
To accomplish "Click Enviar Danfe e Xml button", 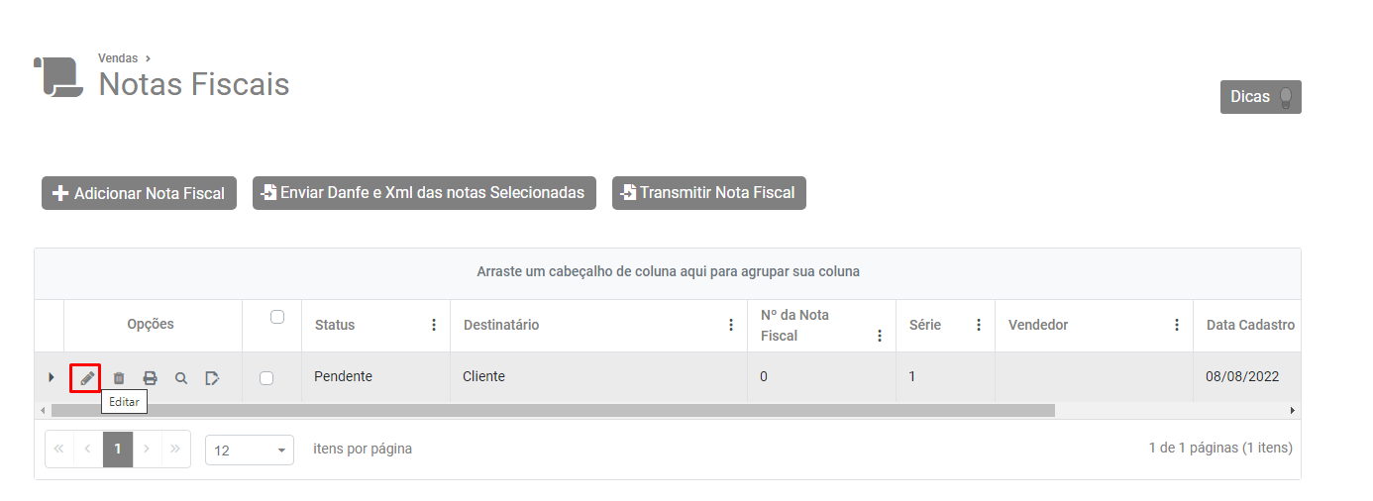I will 424,193.
